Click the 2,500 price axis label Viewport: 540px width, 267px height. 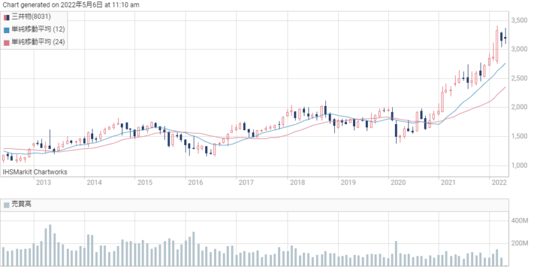(x=520, y=78)
